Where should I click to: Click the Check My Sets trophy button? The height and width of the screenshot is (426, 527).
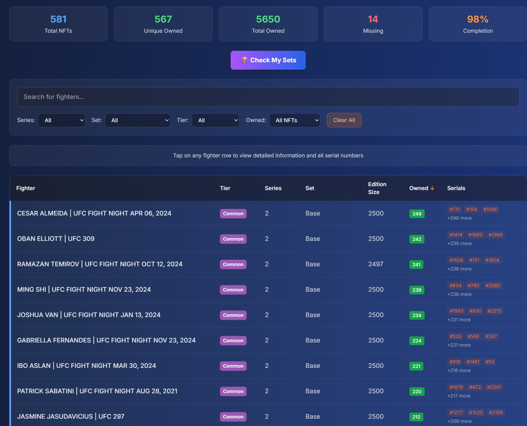pyautogui.click(x=268, y=60)
